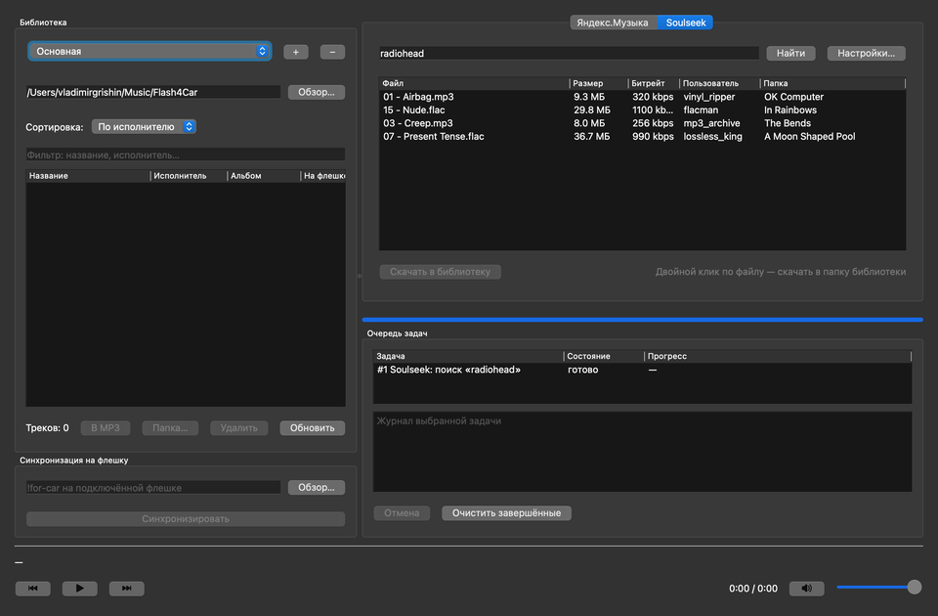Viewport: 938px width, 616px height.
Task: Sort library by the Исполнитель column
Action: (189, 176)
